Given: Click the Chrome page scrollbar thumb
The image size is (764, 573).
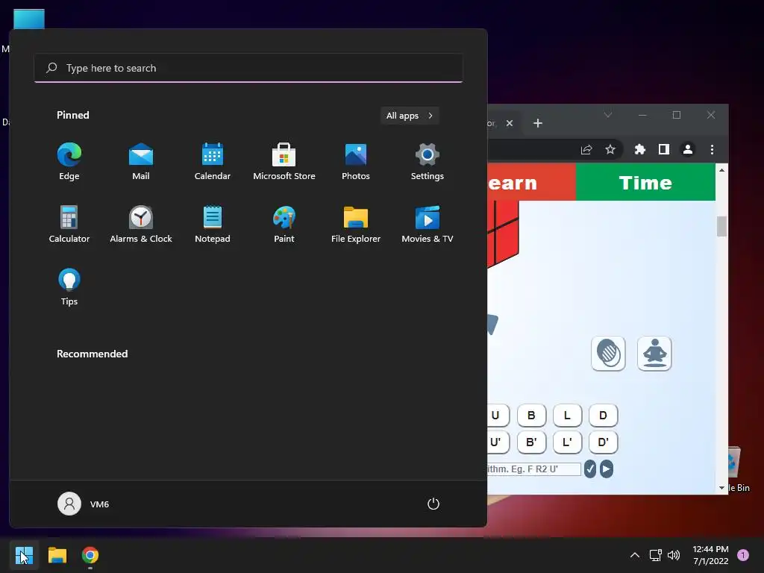Looking at the screenshot, I should coord(721,226).
